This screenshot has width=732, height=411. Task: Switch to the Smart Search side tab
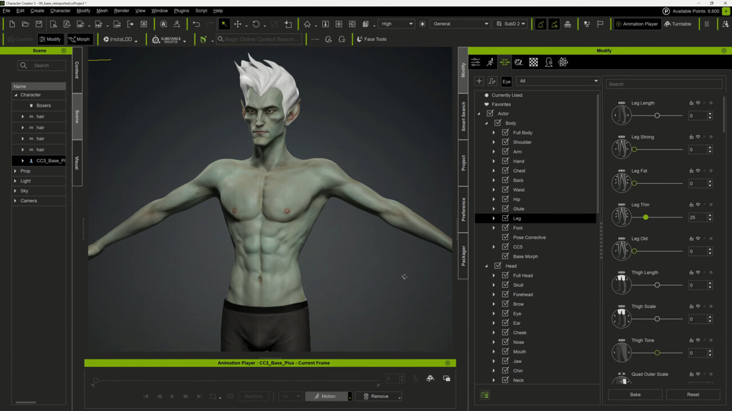[x=463, y=117]
